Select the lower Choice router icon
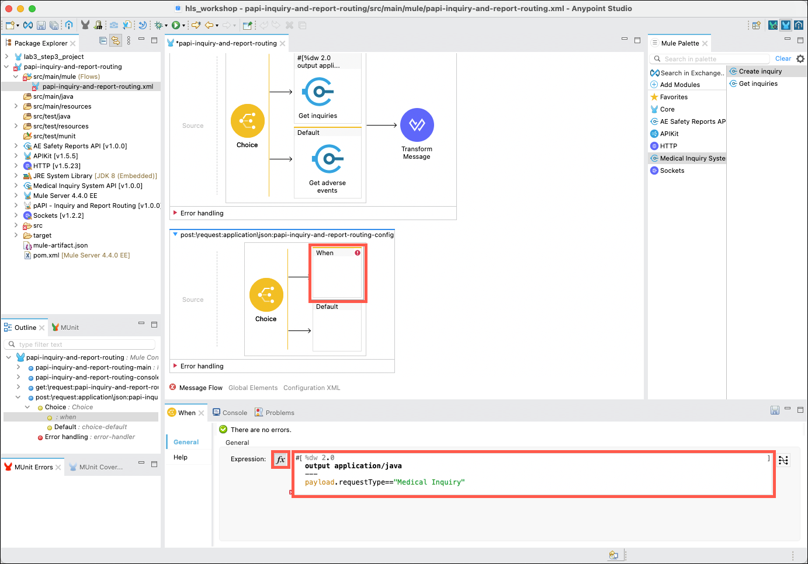 tap(266, 295)
